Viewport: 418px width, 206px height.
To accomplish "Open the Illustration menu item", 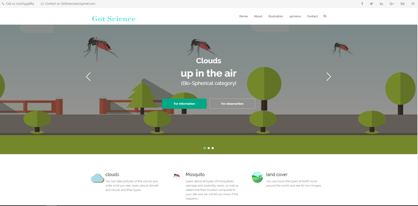I will point(276,16).
